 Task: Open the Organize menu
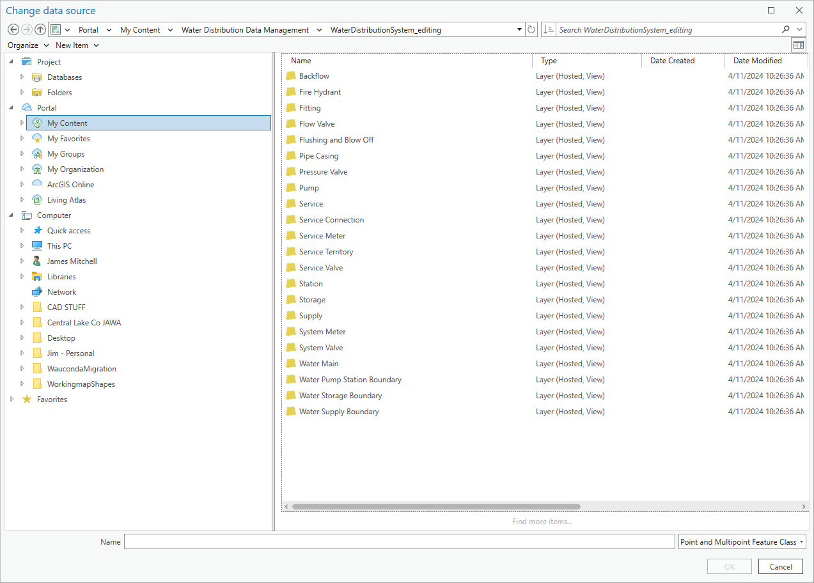[x=28, y=45]
